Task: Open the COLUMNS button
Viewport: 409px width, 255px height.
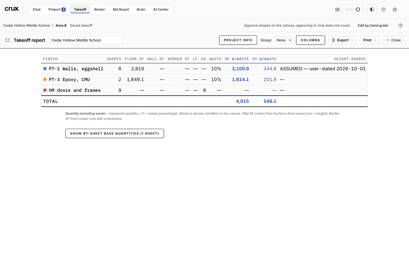Action: [x=311, y=40]
